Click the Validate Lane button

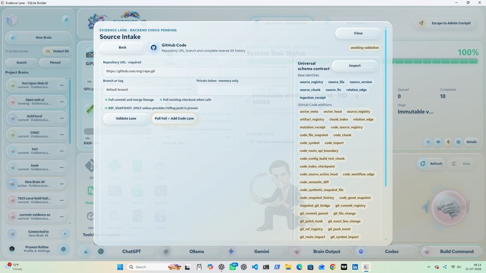point(126,118)
